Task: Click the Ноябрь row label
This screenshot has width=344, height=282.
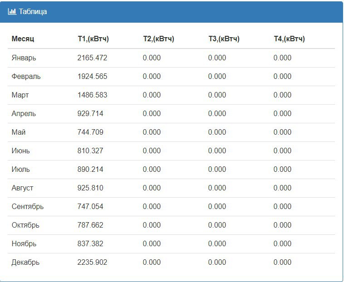Action: [x=24, y=244]
